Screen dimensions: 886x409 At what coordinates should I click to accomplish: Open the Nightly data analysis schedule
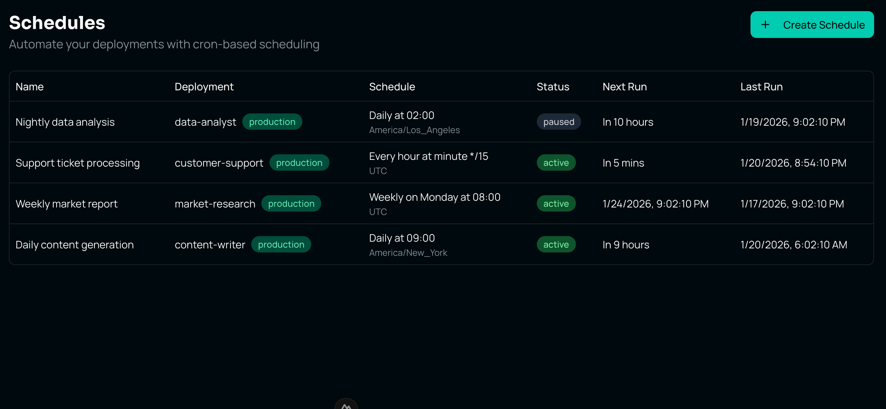[65, 122]
